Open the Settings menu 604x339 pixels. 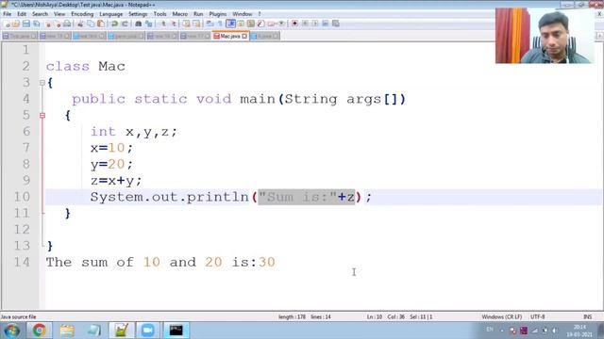tap(138, 14)
